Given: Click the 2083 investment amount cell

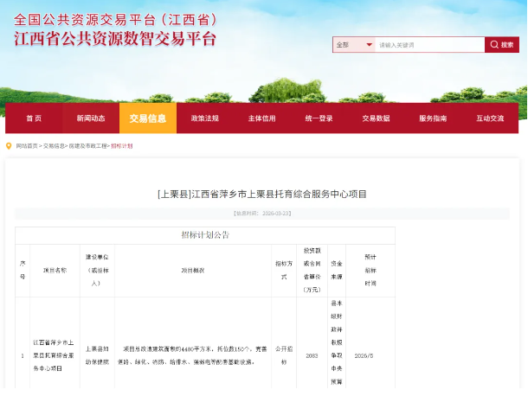Looking at the screenshot, I should [x=312, y=355].
